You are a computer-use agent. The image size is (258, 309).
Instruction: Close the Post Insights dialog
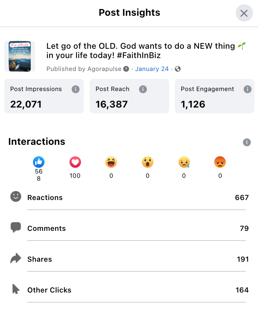pos(244,13)
